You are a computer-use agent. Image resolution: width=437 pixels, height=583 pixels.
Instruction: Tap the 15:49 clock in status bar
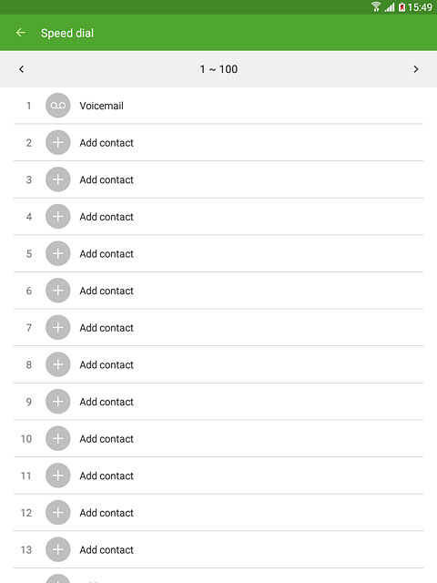(420, 7)
